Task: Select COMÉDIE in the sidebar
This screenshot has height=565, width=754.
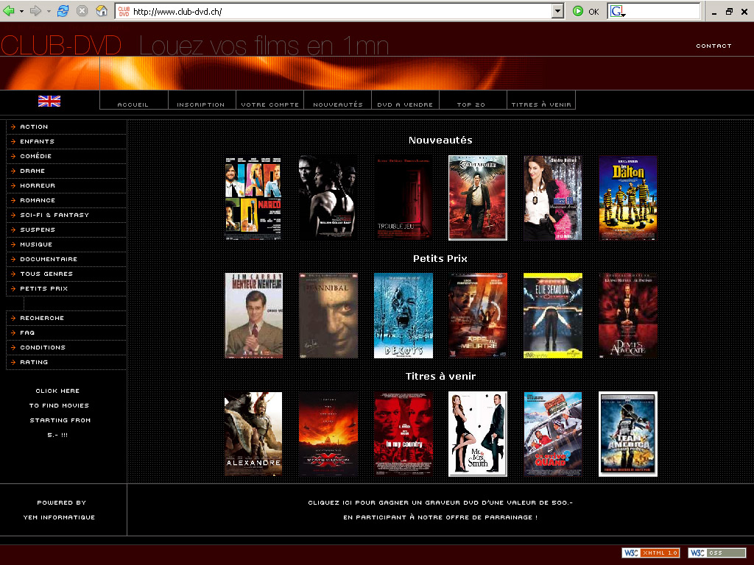Action: point(66,156)
